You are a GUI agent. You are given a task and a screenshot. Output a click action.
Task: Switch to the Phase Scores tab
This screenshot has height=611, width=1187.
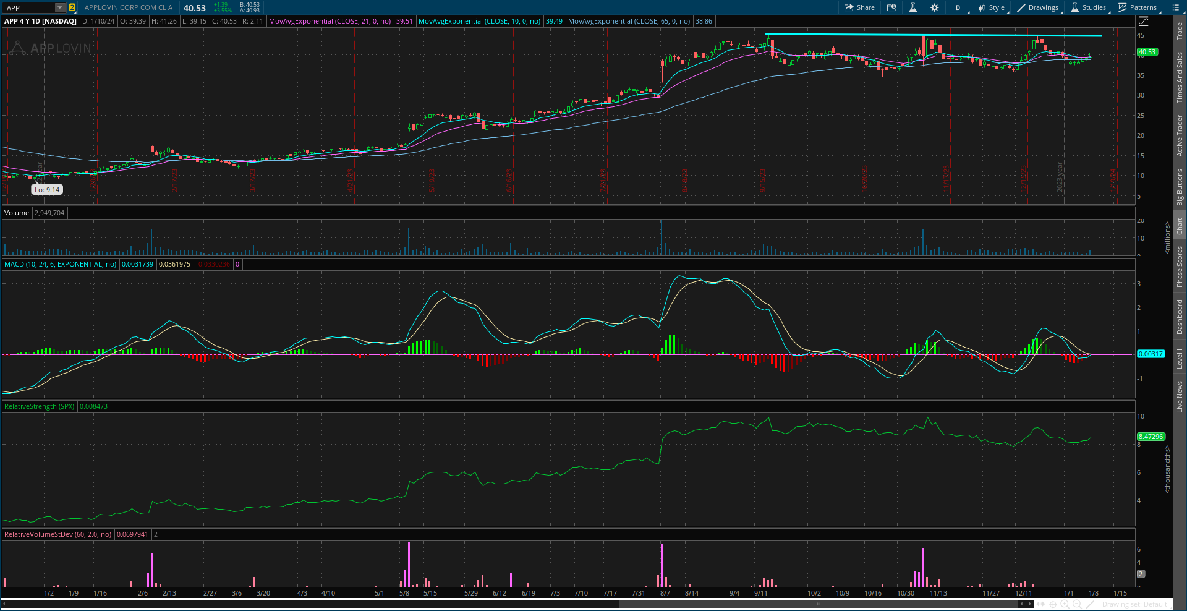tap(1180, 267)
